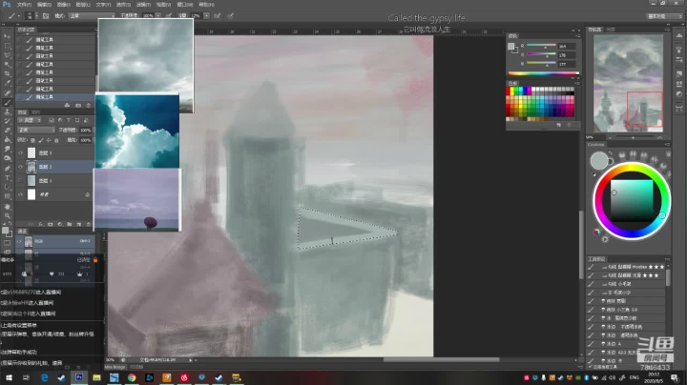
Task: Open the Image menu
Action: click(64, 5)
